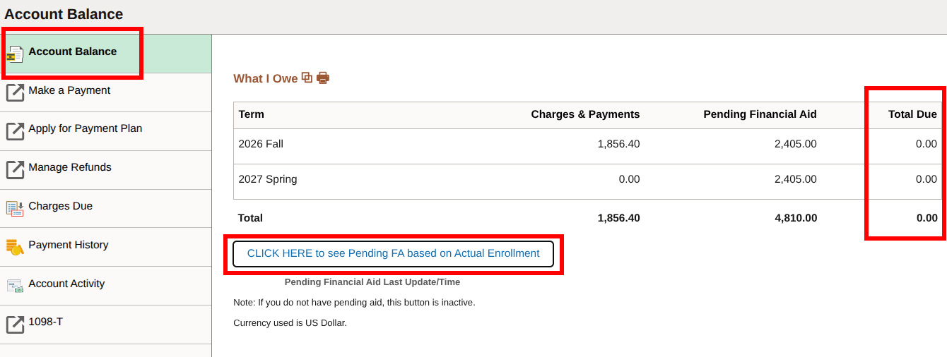Open the Payment History menu entry

106,247
